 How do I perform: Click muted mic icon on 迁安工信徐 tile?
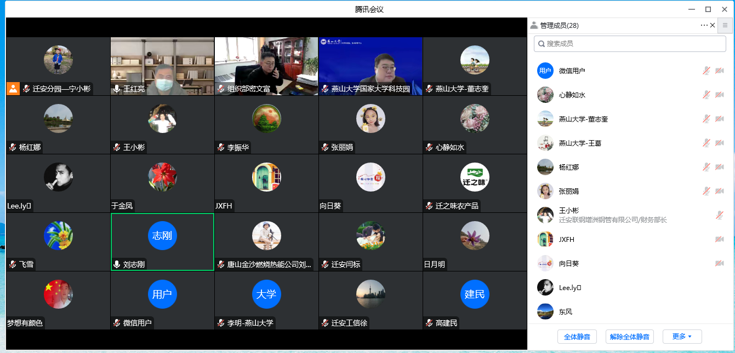(x=325, y=323)
